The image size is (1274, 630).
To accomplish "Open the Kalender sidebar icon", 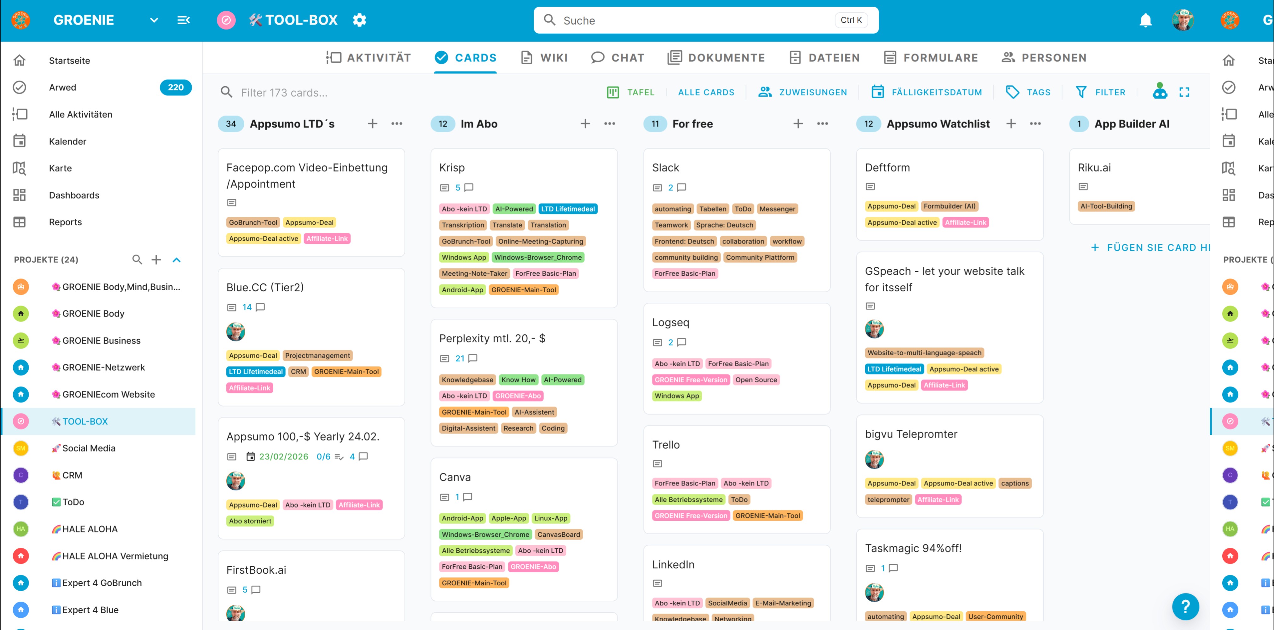I will pos(20,141).
